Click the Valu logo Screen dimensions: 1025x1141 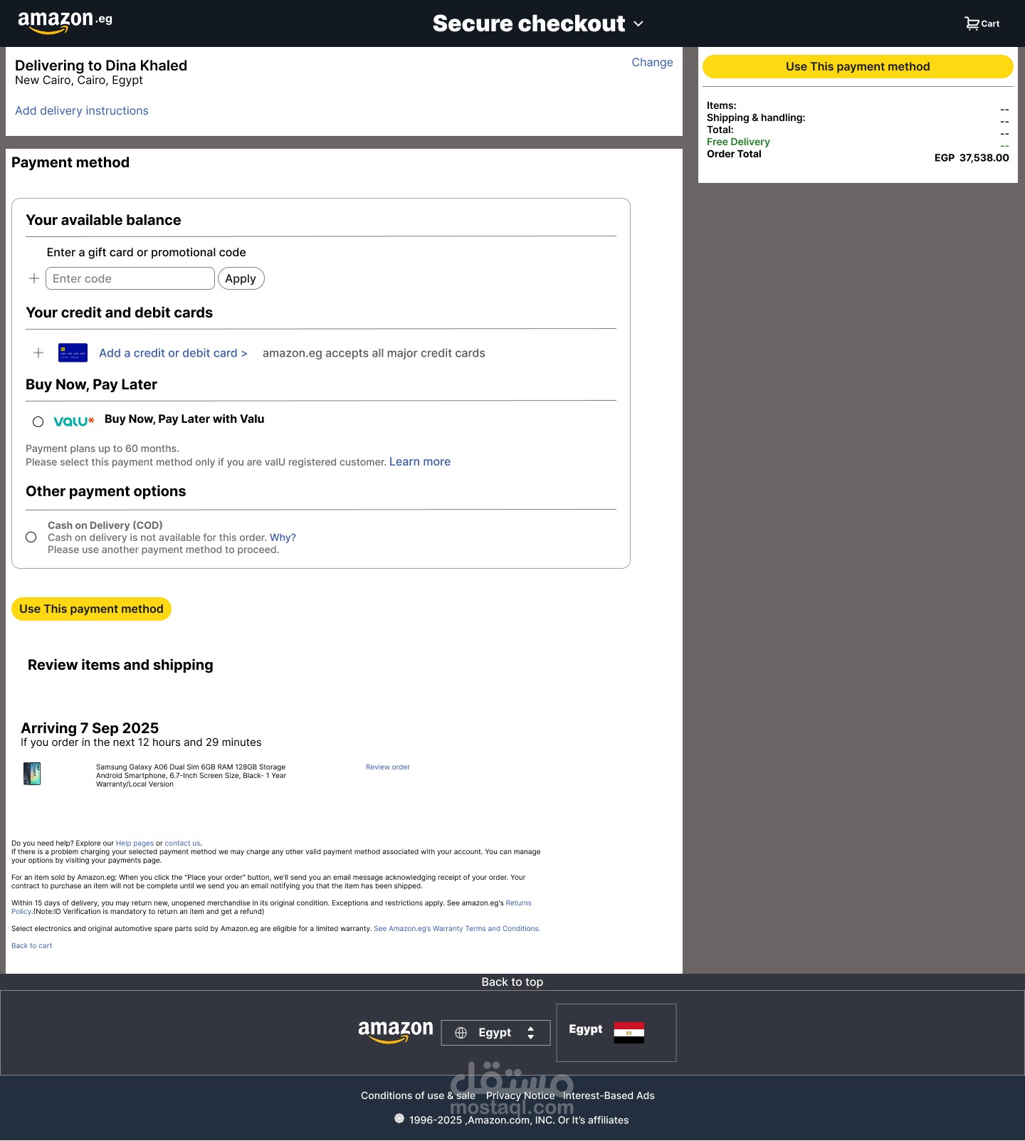click(74, 421)
